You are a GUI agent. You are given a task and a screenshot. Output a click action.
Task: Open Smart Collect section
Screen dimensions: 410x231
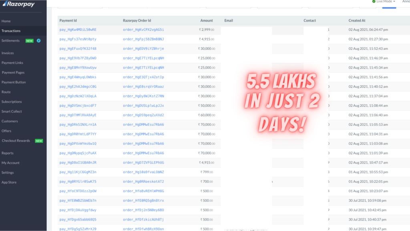point(12,111)
